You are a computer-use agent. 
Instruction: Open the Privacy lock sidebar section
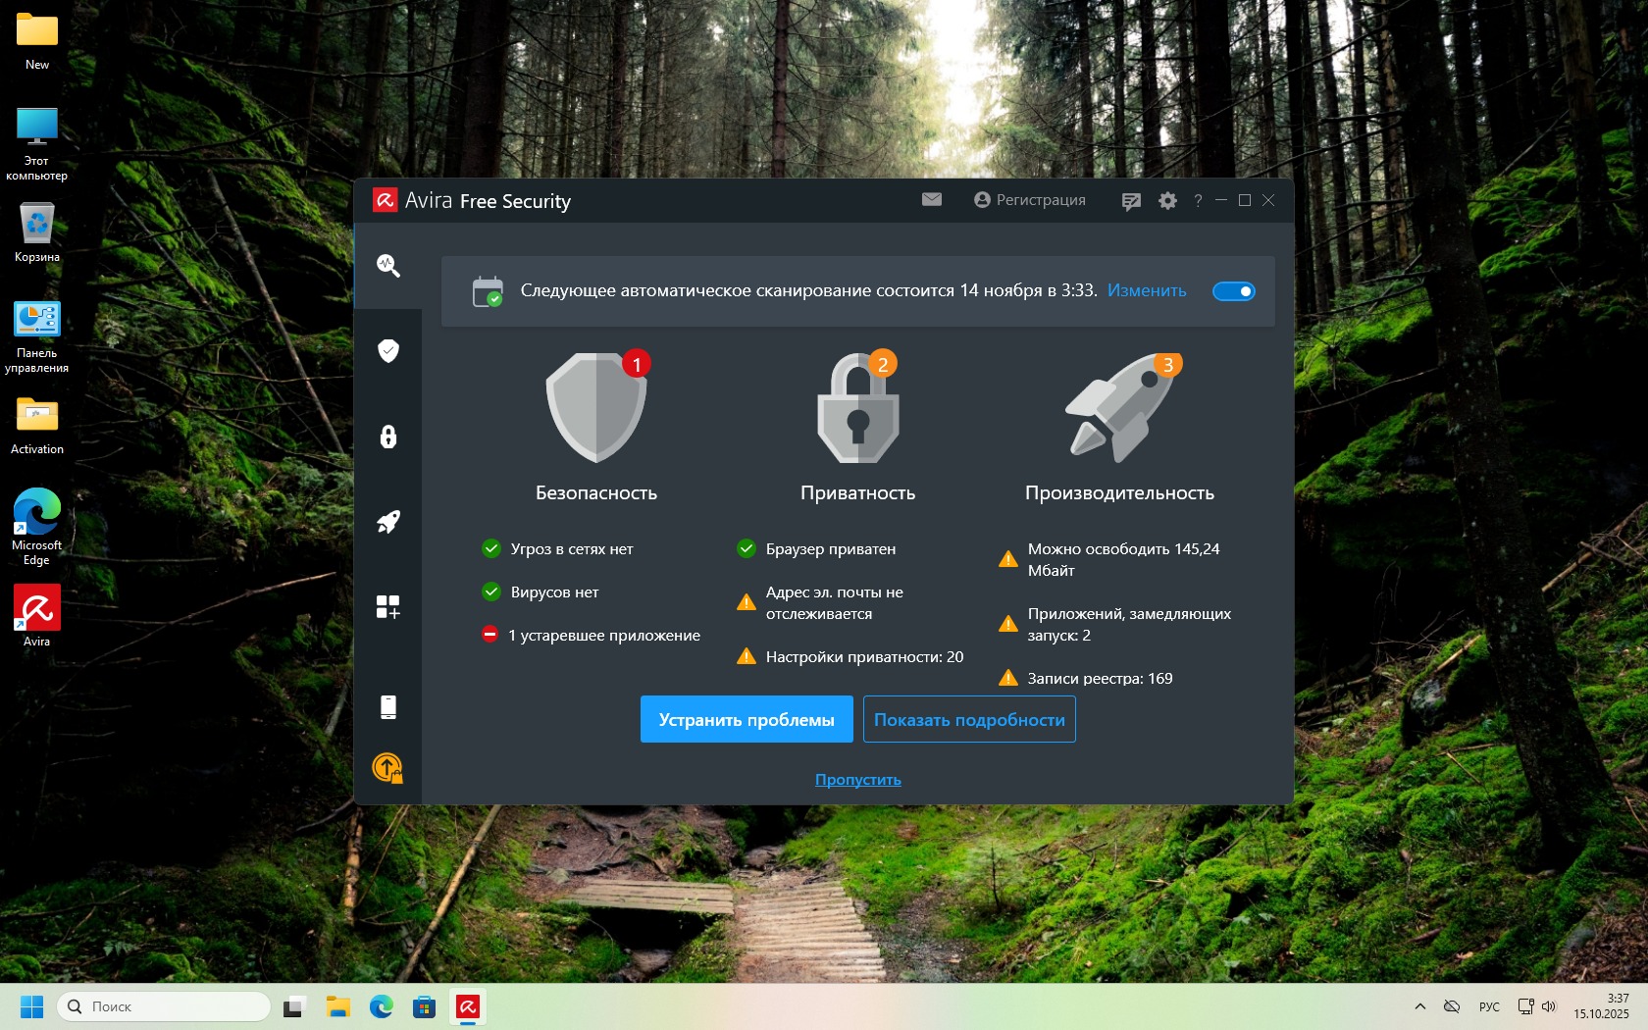pos(388,437)
